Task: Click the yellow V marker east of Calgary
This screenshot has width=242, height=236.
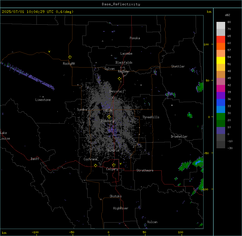Action: point(120,164)
